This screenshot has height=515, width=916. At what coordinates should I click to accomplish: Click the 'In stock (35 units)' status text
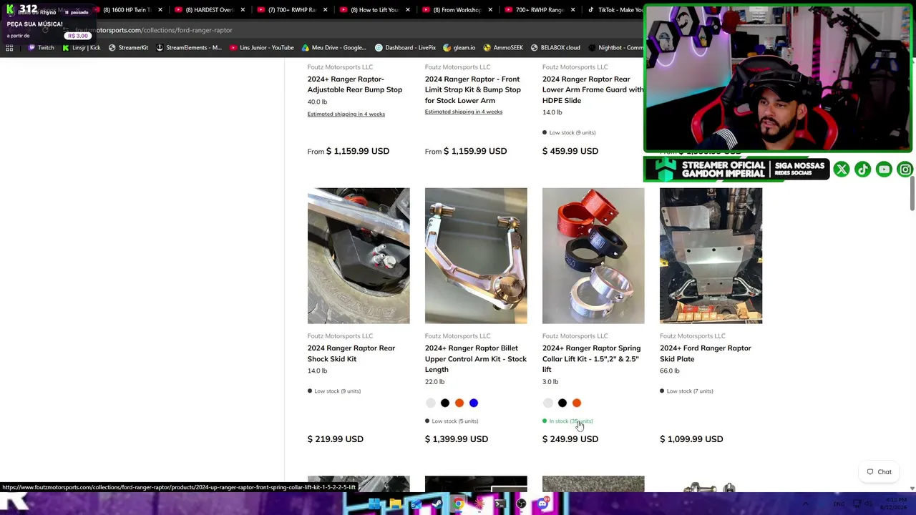point(570,421)
